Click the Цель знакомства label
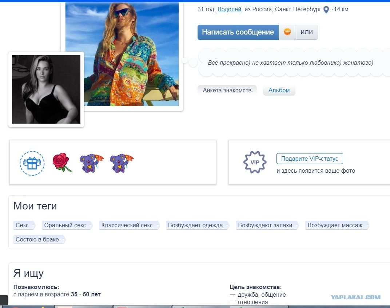Viewport: 390px width, 308px height. click(x=255, y=287)
